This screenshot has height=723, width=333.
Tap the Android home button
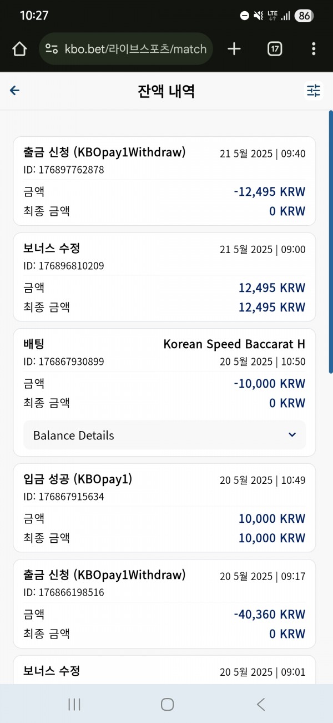167,704
